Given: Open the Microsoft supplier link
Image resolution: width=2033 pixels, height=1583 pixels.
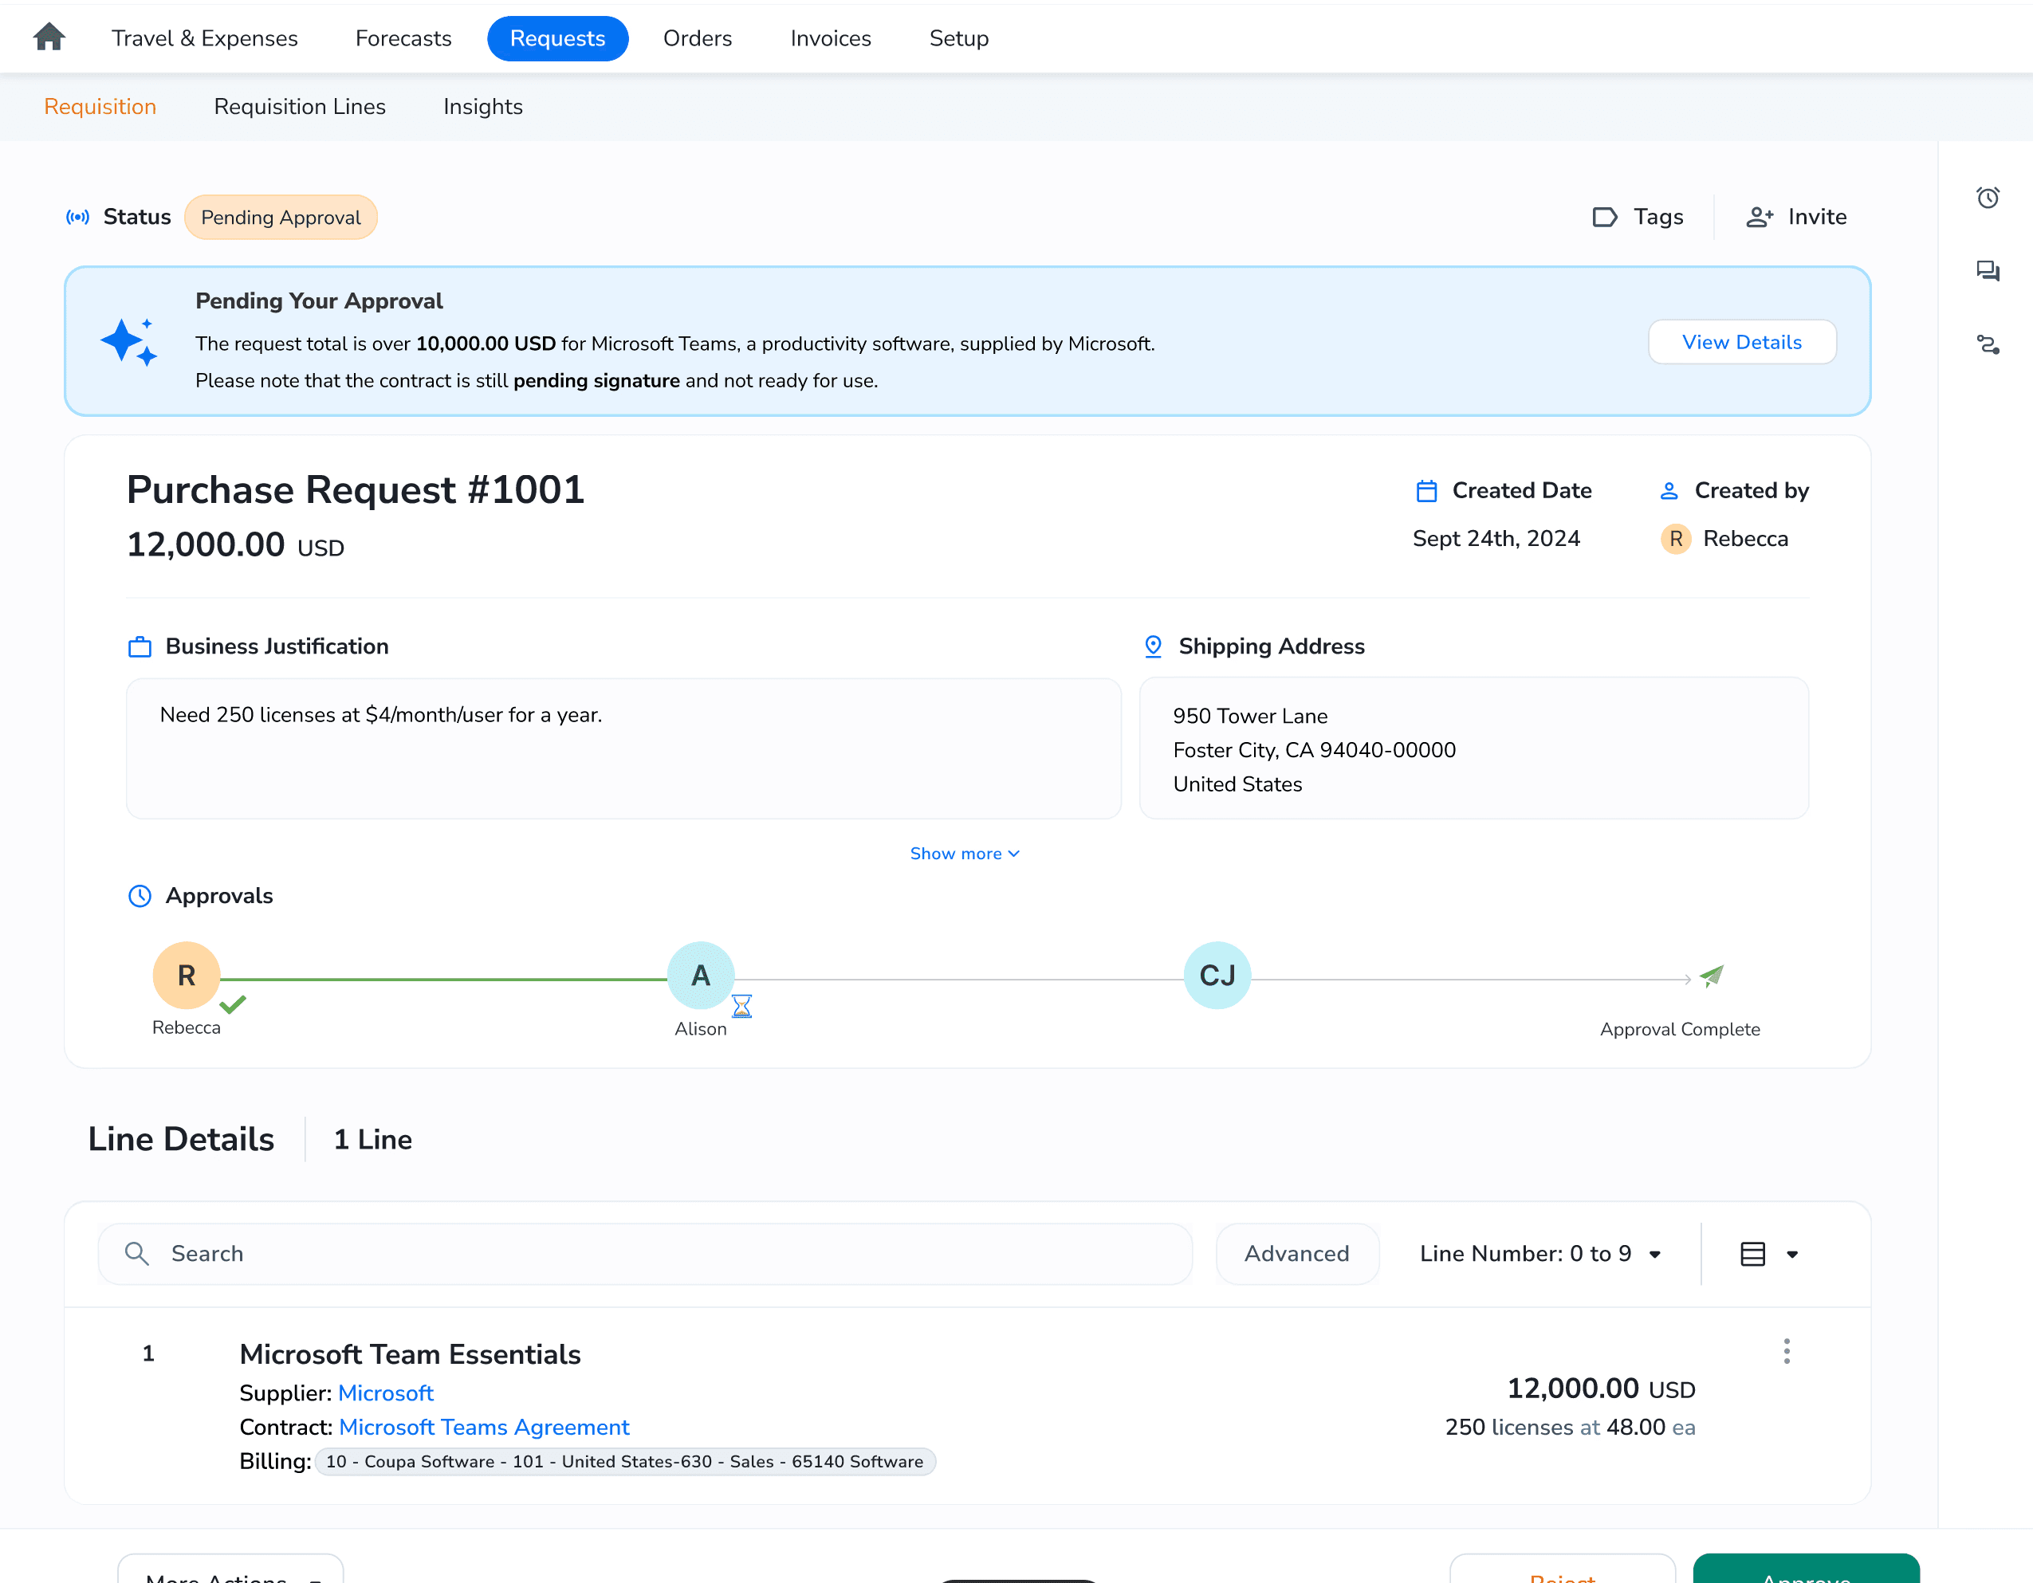Looking at the screenshot, I should click(x=385, y=1393).
